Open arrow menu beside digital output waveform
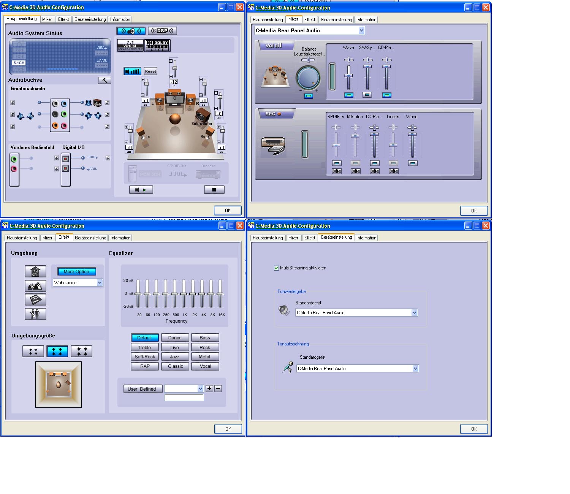Image resolution: width=570 pixels, height=494 pixels. click(108, 158)
